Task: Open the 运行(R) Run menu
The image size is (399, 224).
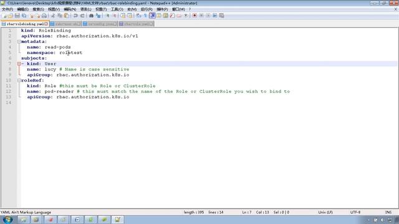Action: pyautogui.click(x=147, y=9)
